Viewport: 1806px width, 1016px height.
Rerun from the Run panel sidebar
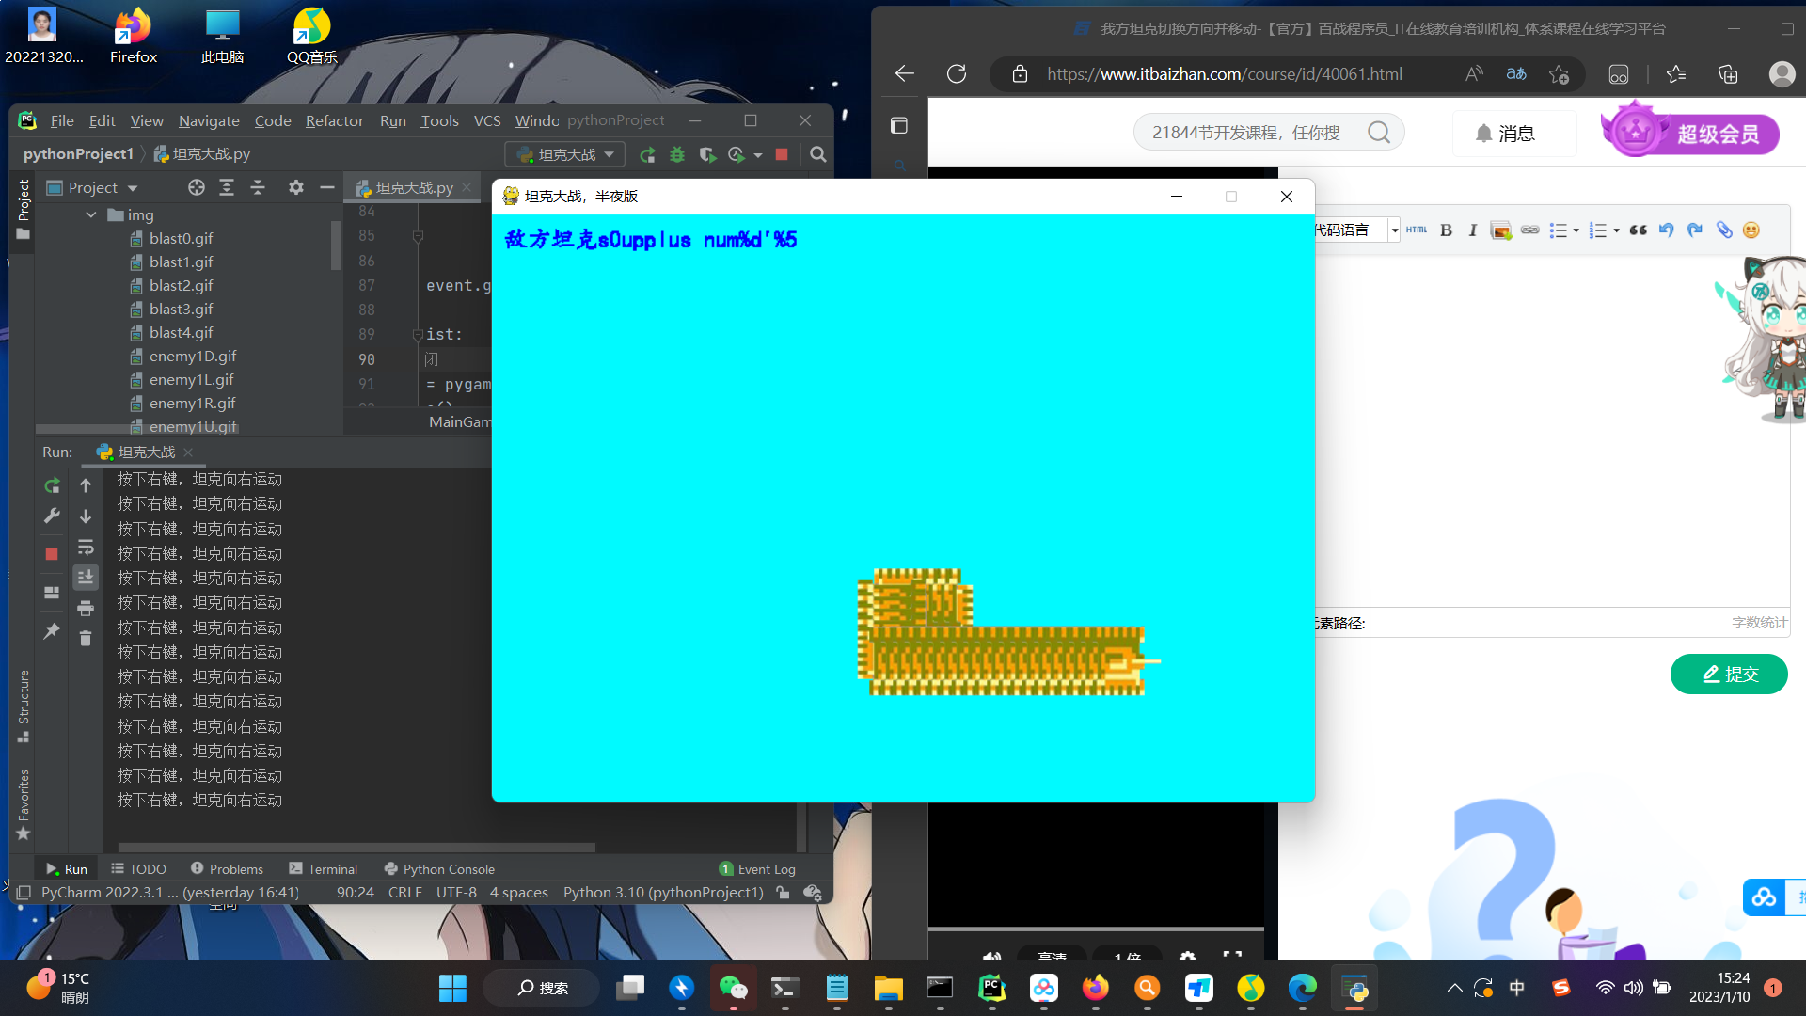pyautogui.click(x=52, y=485)
